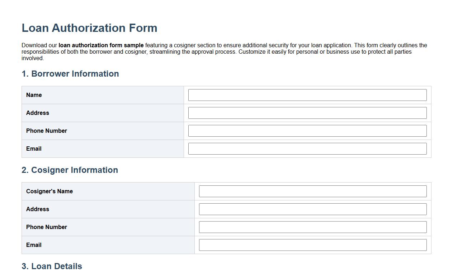Click the Address label in borrower table
This screenshot has height=272, width=453.
[x=38, y=113]
